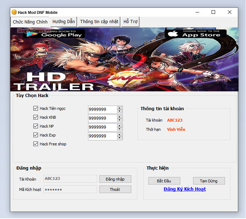
Task: Click the Mã Kích hoạt password field
Action: point(70,189)
